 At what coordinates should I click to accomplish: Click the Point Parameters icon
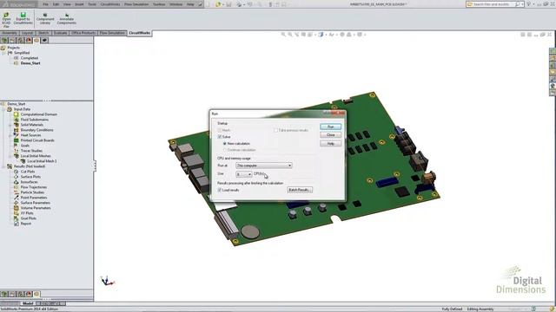16,198
